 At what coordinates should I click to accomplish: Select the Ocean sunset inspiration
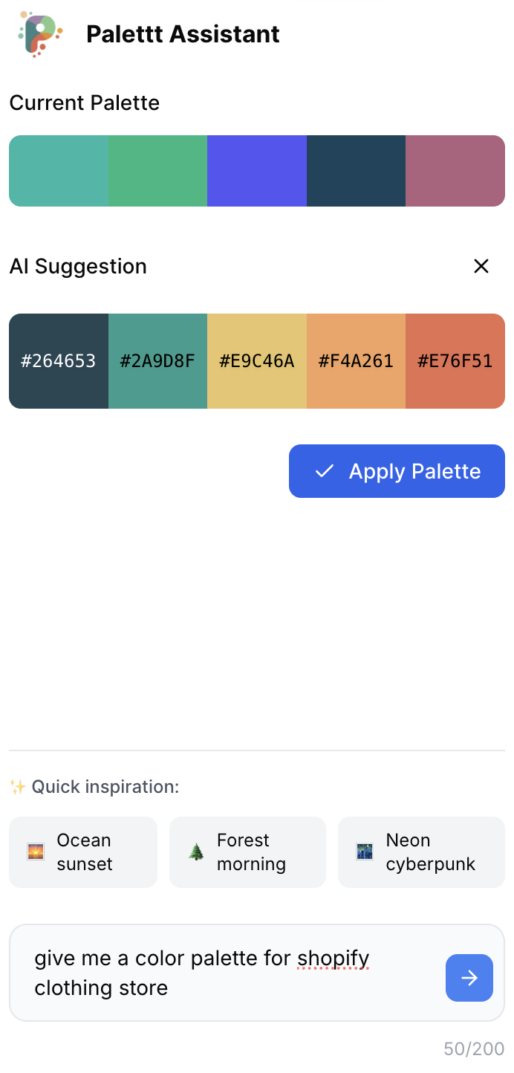point(82,852)
